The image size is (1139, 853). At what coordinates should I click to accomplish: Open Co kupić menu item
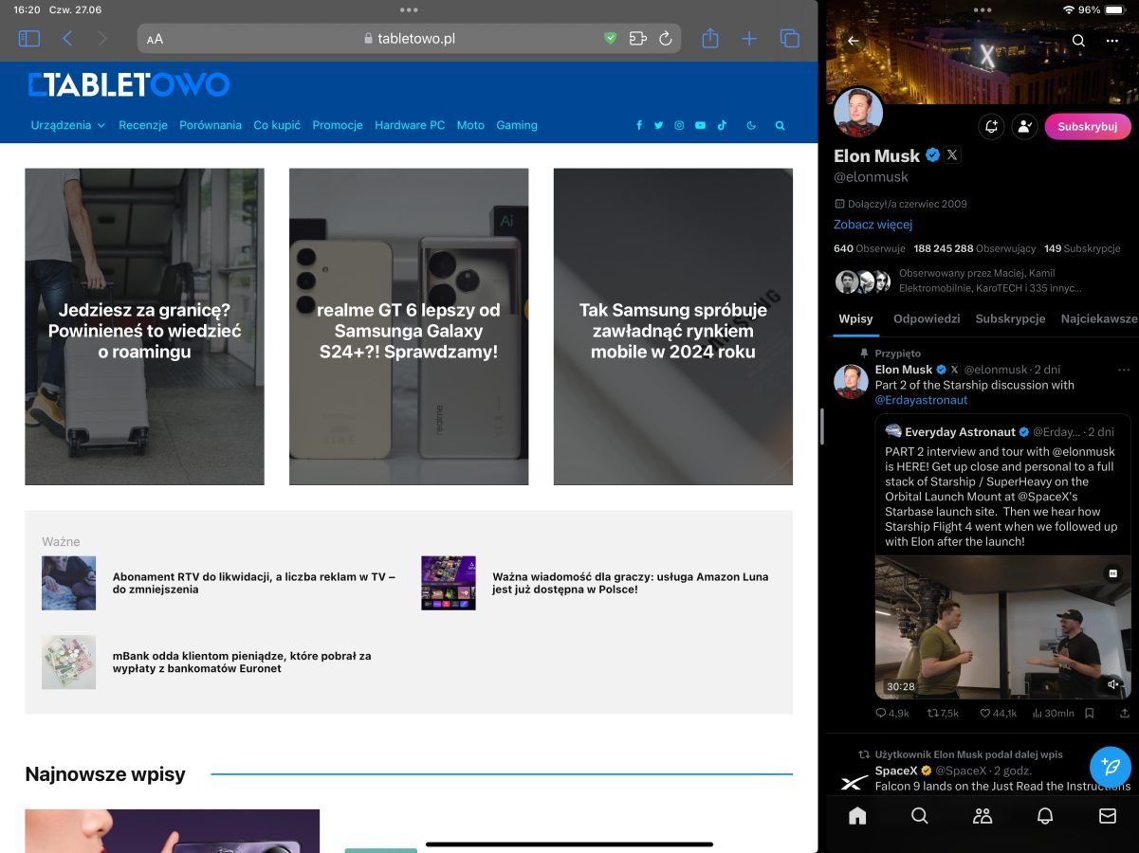click(277, 125)
